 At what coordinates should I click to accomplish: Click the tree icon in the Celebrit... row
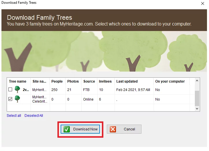17,99
